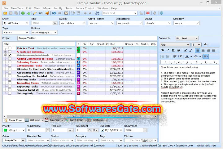Open the Sort By menu
Screen dimensions: 223x149
(58, 8)
